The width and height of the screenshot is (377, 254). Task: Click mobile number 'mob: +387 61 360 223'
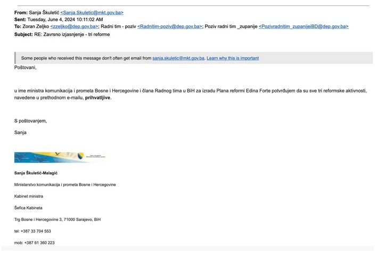[35, 243]
